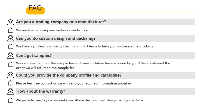Open the company profile and catalogue question

point(69,75)
